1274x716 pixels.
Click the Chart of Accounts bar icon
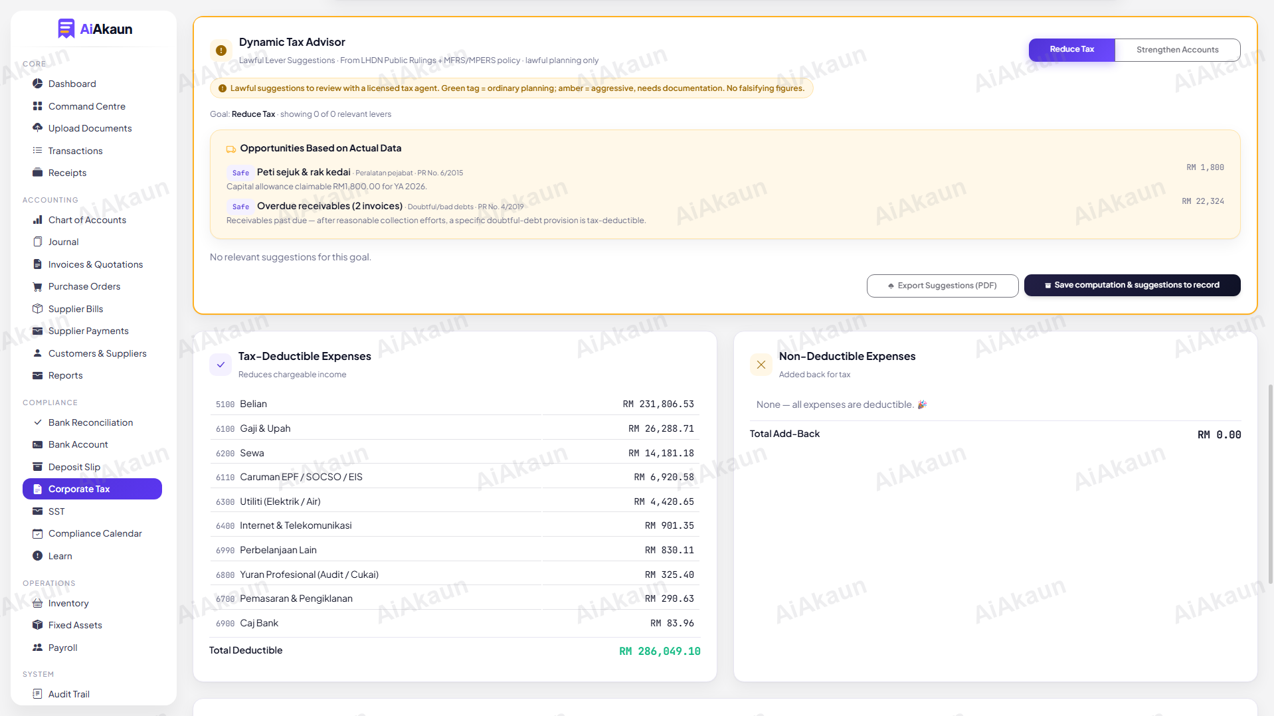[x=38, y=220]
